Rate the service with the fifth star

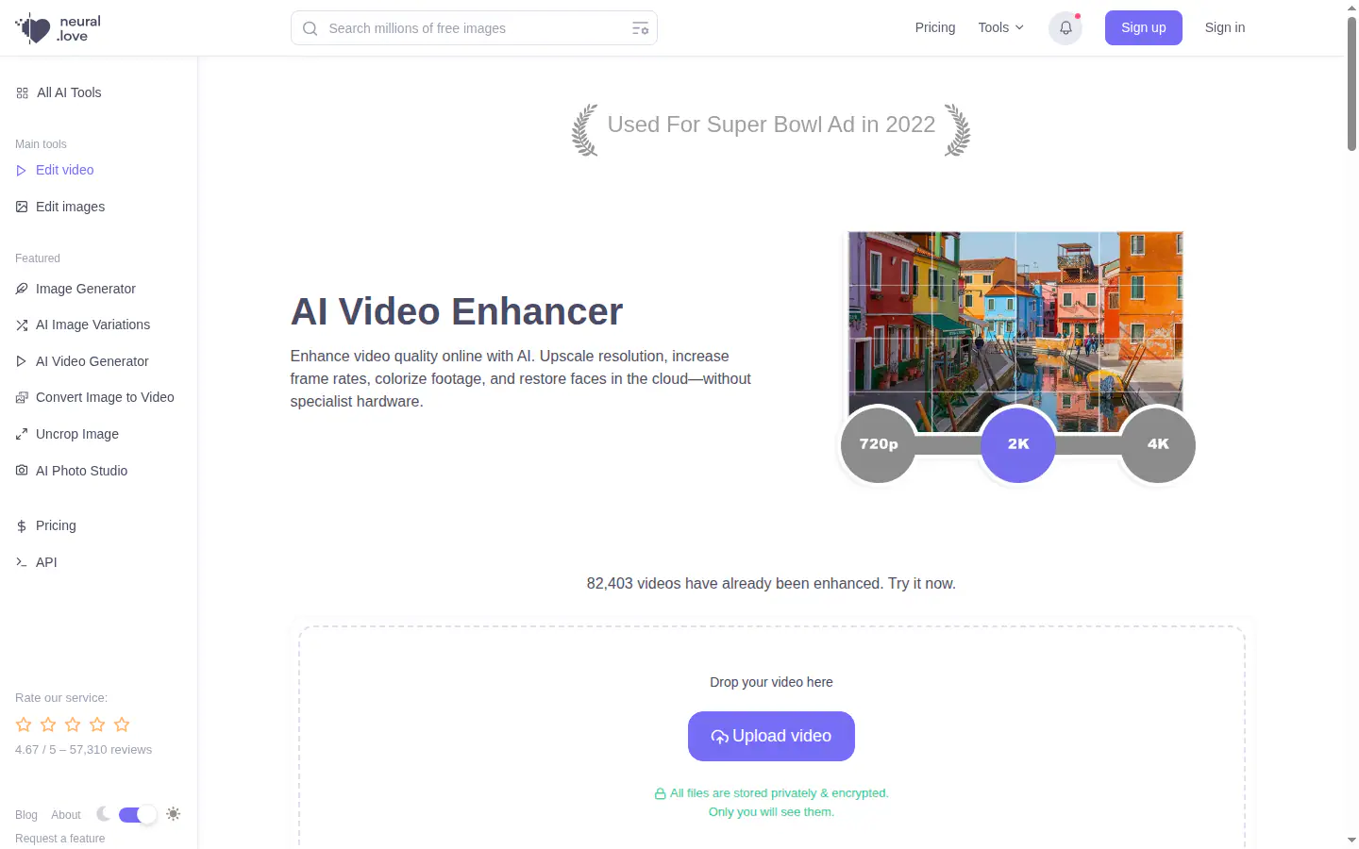click(122, 724)
